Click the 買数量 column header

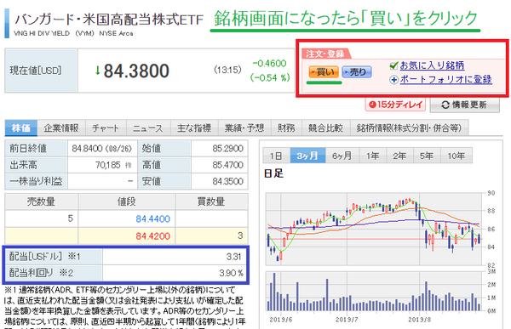click(211, 201)
